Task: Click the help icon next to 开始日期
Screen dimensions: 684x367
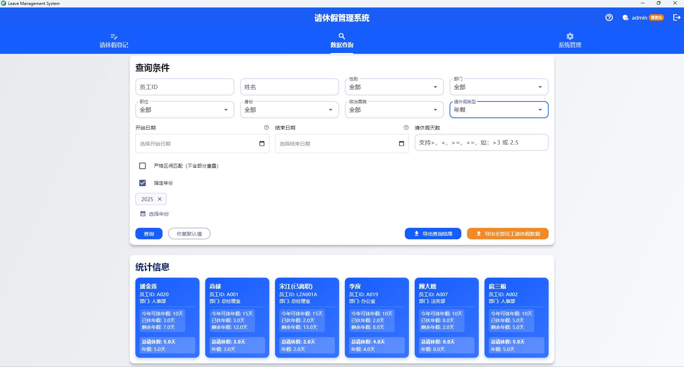Action: pyautogui.click(x=266, y=127)
